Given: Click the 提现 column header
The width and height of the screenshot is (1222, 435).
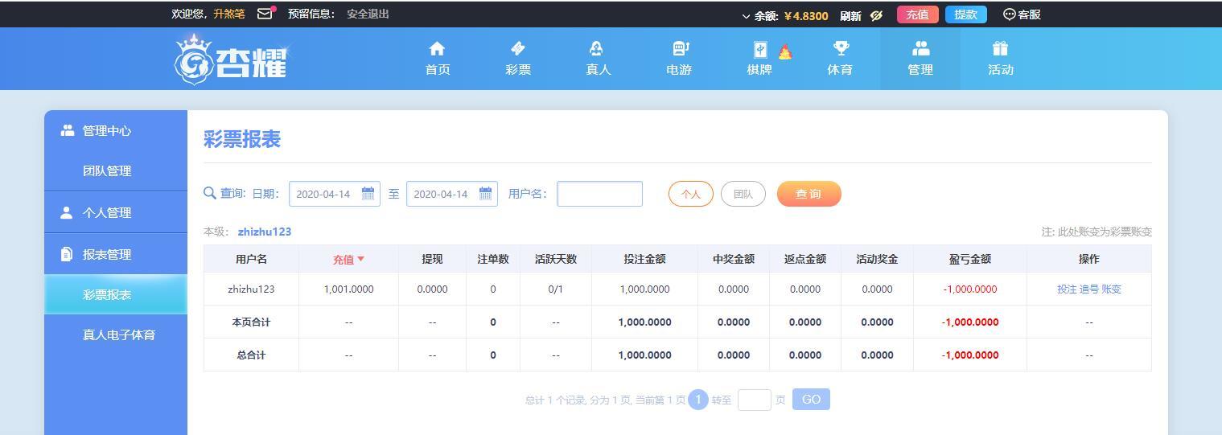Looking at the screenshot, I should 432,259.
